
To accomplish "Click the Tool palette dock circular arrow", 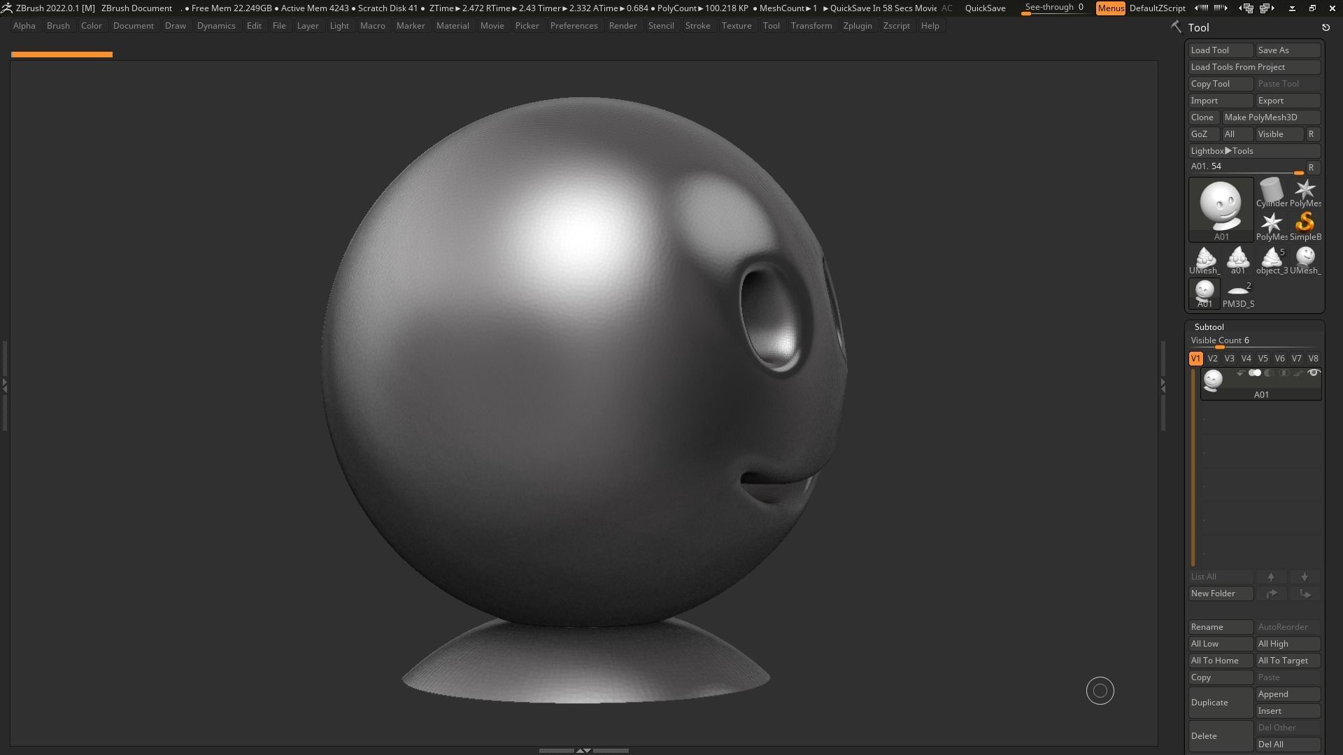I will (1326, 27).
